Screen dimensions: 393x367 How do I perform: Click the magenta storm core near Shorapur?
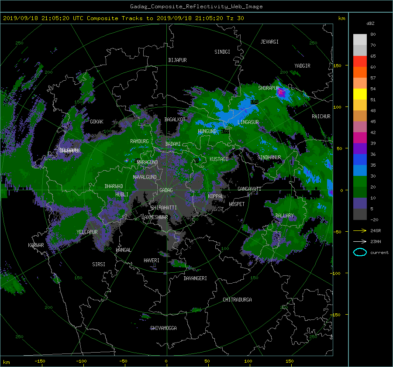[x=282, y=93]
